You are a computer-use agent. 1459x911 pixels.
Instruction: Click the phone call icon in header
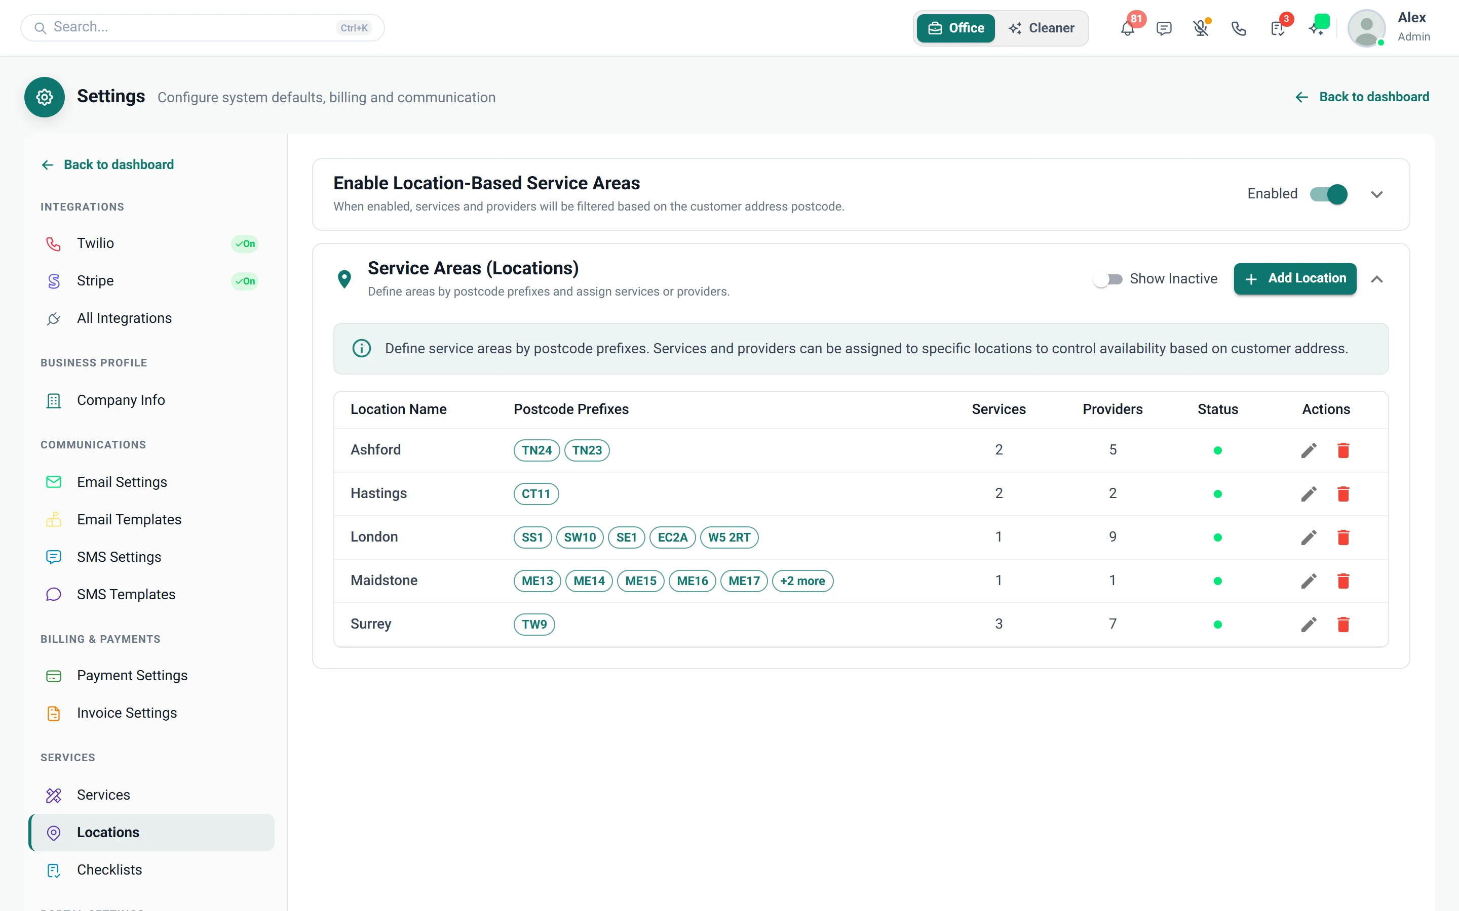pyautogui.click(x=1238, y=28)
